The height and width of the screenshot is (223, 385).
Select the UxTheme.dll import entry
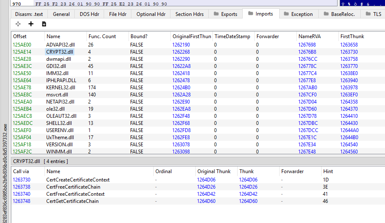[x=198, y=137]
